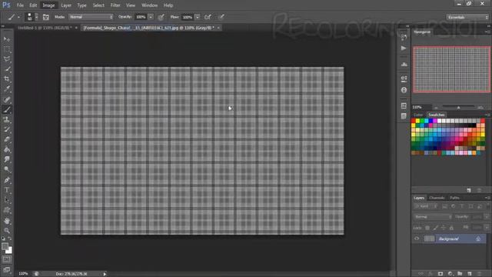Viewport: 492px width, 277px height.
Task: Select the Rectangular Marquee tool
Action: pos(7,49)
